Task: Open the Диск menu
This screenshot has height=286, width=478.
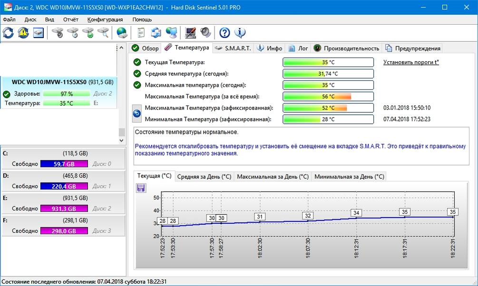Action: tap(30, 20)
